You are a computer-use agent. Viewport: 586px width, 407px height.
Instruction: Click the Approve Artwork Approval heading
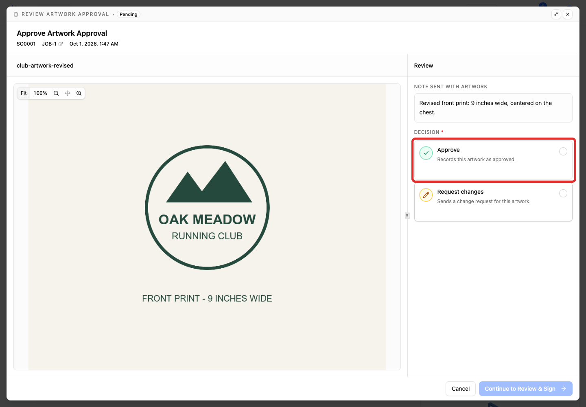[x=62, y=33]
